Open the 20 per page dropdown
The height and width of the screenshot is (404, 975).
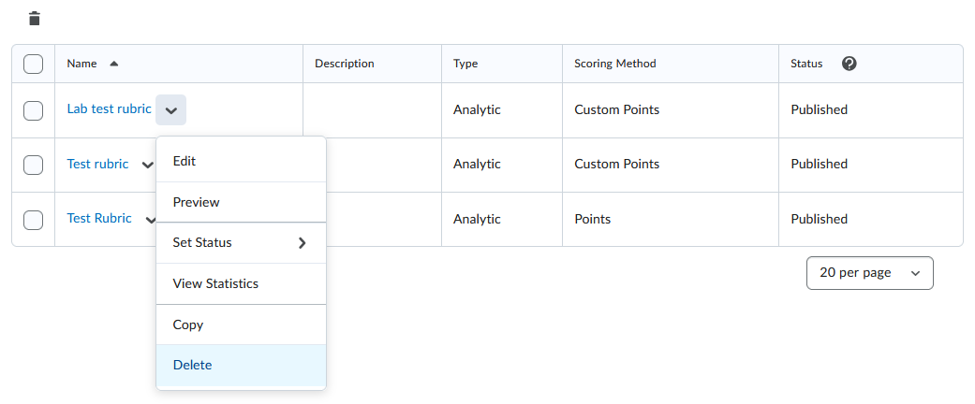[869, 273]
